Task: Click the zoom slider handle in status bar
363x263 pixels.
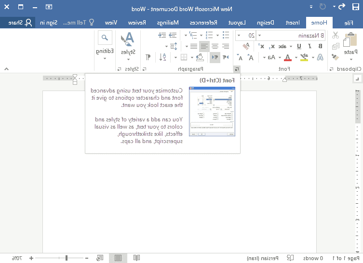Action: point(66,258)
